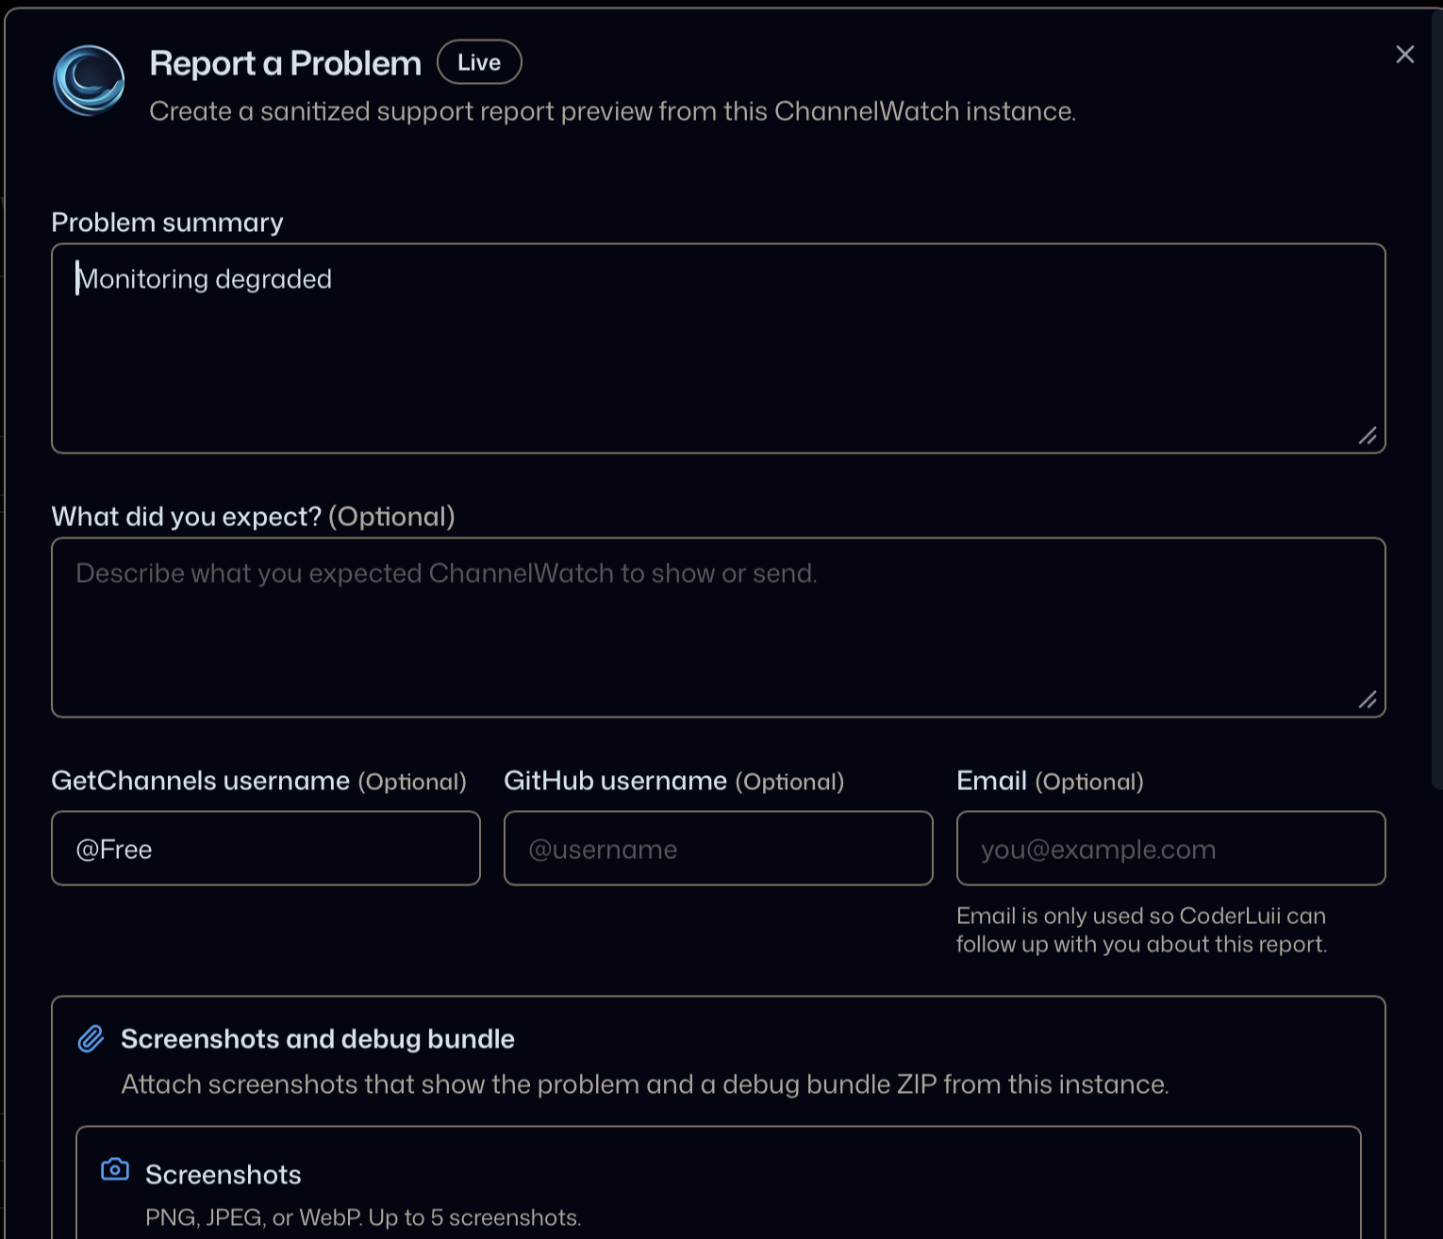
Task: Focus the Problem summary text area
Action: coord(719,349)
